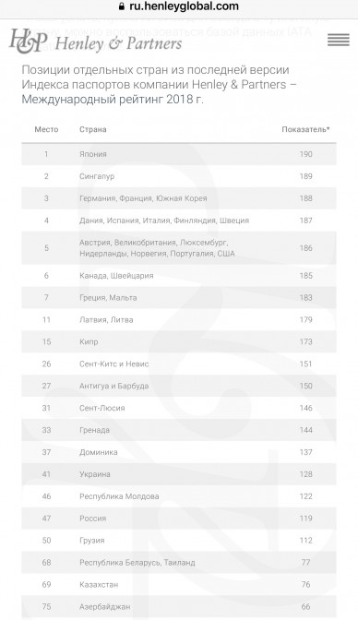Click the Место column header

coord(46,129)
